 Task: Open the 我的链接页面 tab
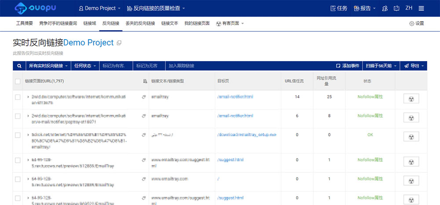[197, 24]
